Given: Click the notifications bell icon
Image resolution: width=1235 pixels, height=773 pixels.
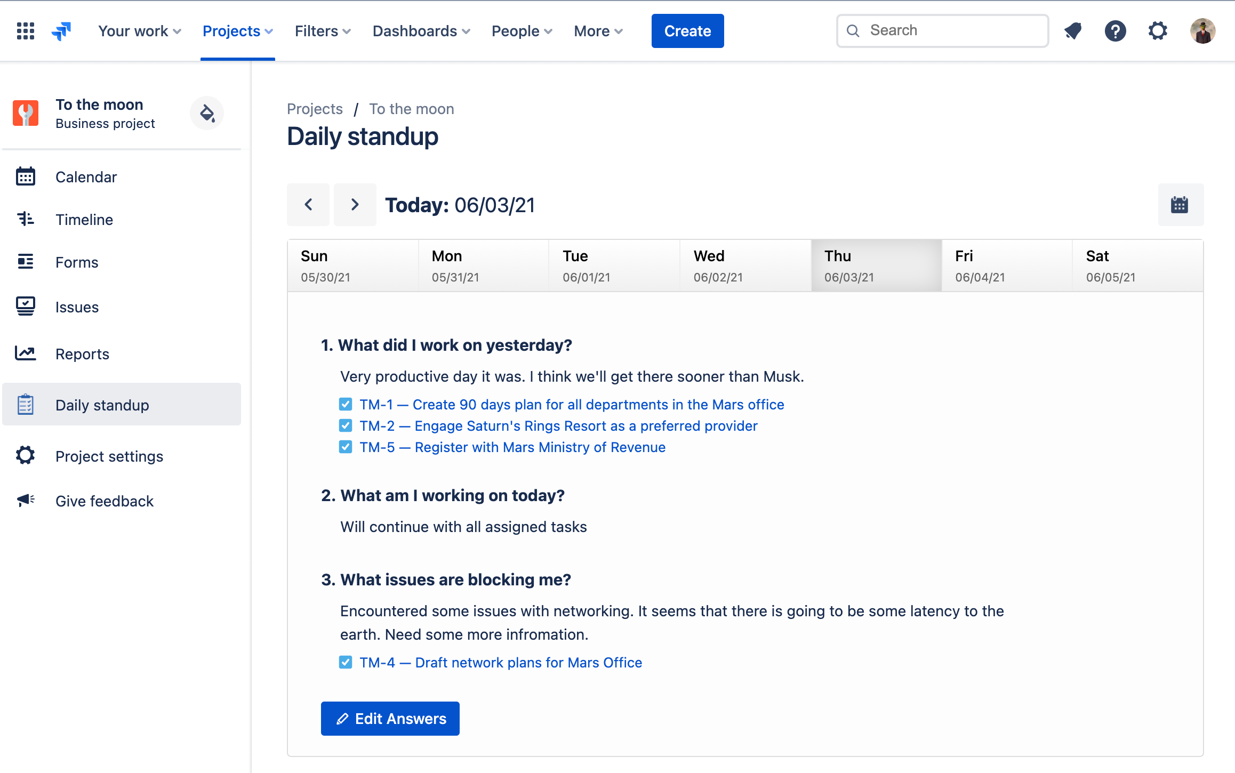Looking at the screenshot, I should 1072,30.
